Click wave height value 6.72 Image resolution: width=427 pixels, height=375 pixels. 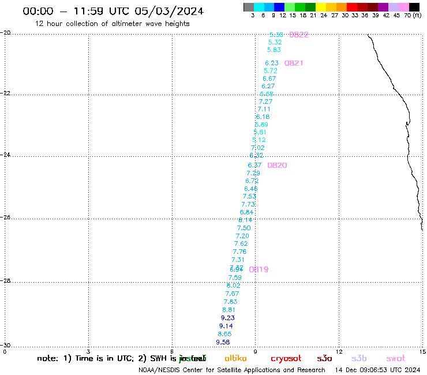(252, 181)
